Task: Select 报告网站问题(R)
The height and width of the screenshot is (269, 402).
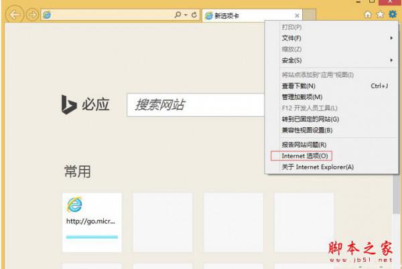Action: [332, 145]
